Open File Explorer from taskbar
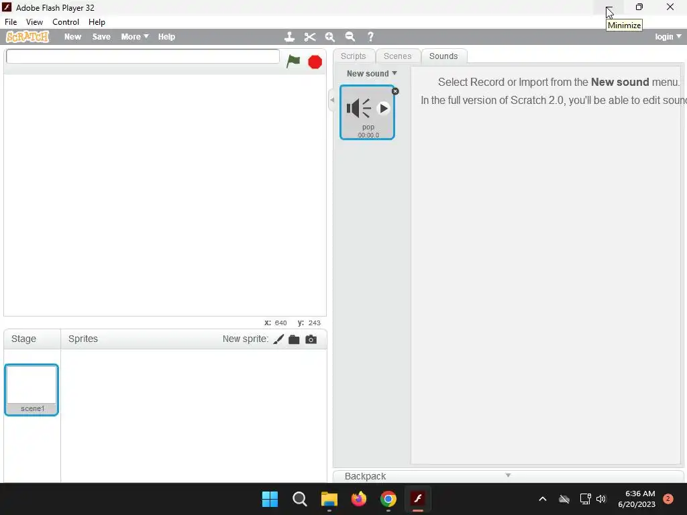Image resolution: width=687 pixels, height=515 pixels. (329, 499)
